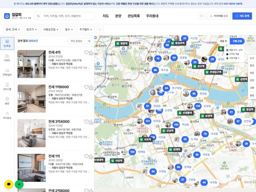Click the 양재역 station marker

click(x=175, y=149)
